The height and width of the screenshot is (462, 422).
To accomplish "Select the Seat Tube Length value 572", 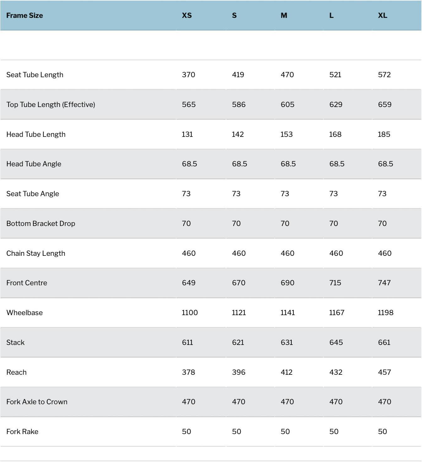I will pyautogui.click(x=384, y=75).
